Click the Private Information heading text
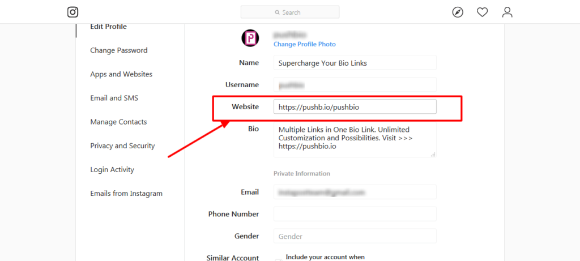The height and width of the screenshot is (261, 580). (x=302, y=173)
